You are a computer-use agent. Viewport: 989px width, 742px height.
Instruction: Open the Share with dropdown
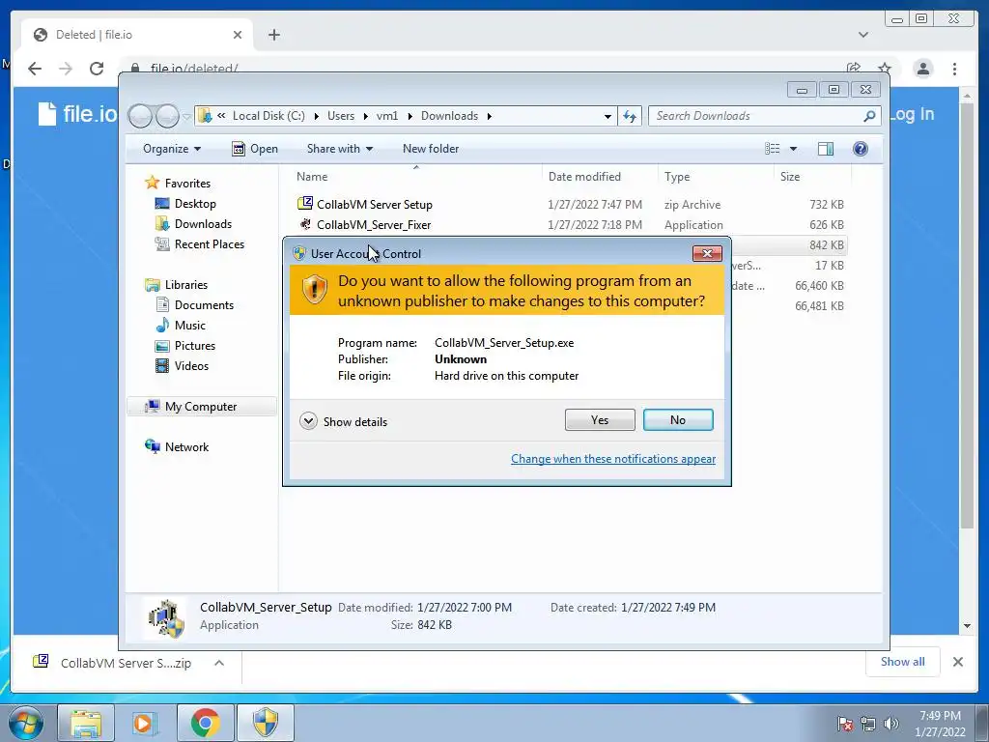[339, 149]
